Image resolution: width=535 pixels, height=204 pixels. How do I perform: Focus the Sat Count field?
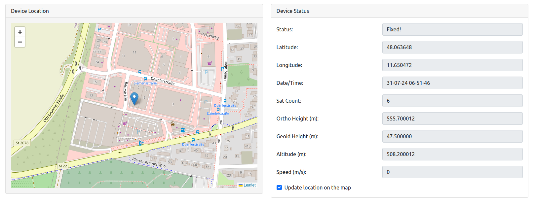[x=452, y=101]
